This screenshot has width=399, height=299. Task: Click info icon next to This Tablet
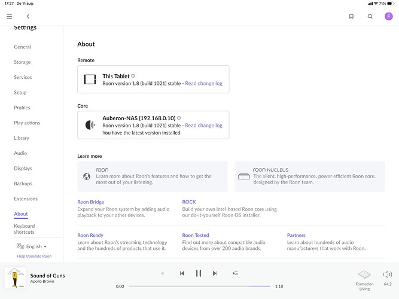click(133, 76)
